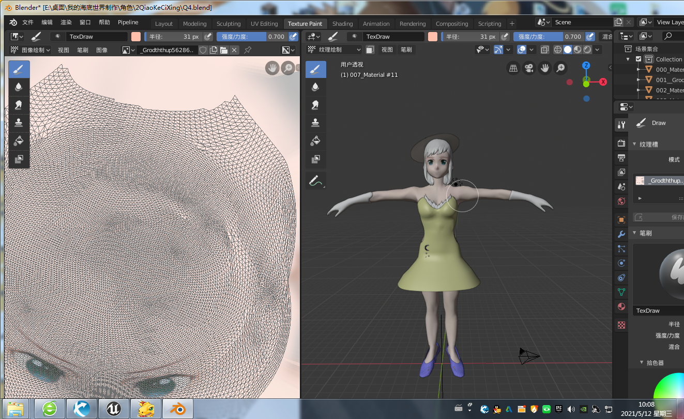
Task: Switch to rendered viewport shading
Action: click(x=587, y=50)
